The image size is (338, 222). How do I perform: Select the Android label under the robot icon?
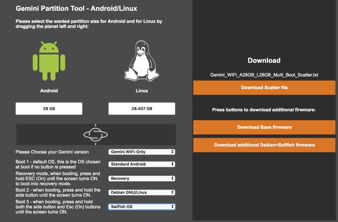tap(49, 90)
